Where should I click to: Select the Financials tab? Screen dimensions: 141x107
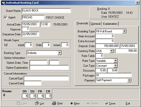82,23
